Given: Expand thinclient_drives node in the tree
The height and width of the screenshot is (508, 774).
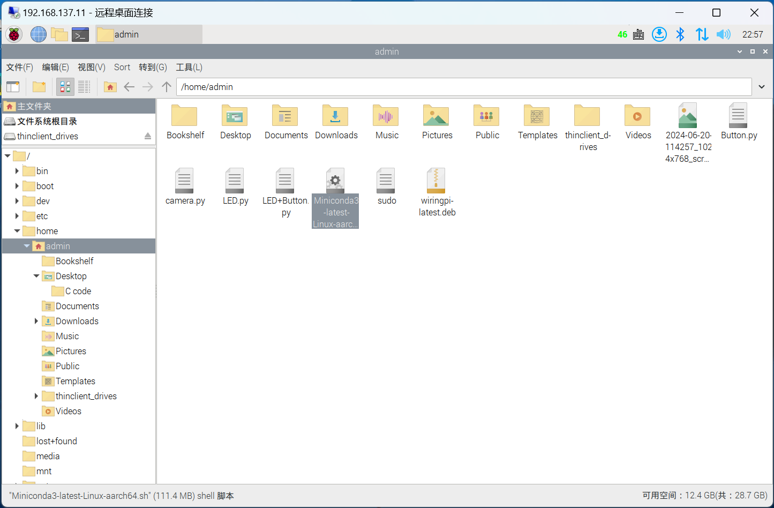Looking at the screenshot, I should [36, 396].
